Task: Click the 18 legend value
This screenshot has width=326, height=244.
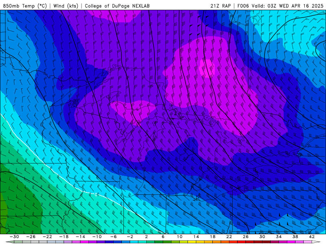Action: click(212, 237)
